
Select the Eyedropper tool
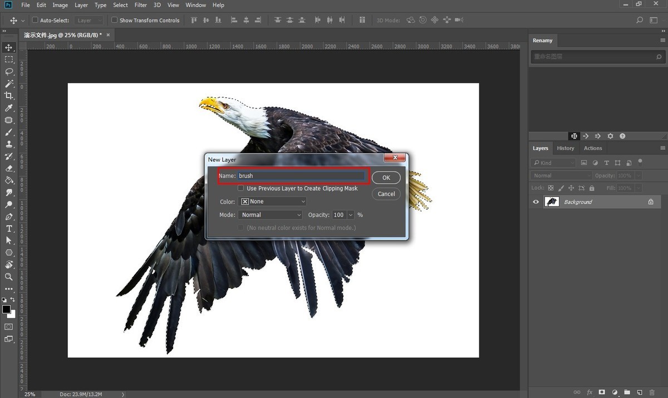point(9,108)
